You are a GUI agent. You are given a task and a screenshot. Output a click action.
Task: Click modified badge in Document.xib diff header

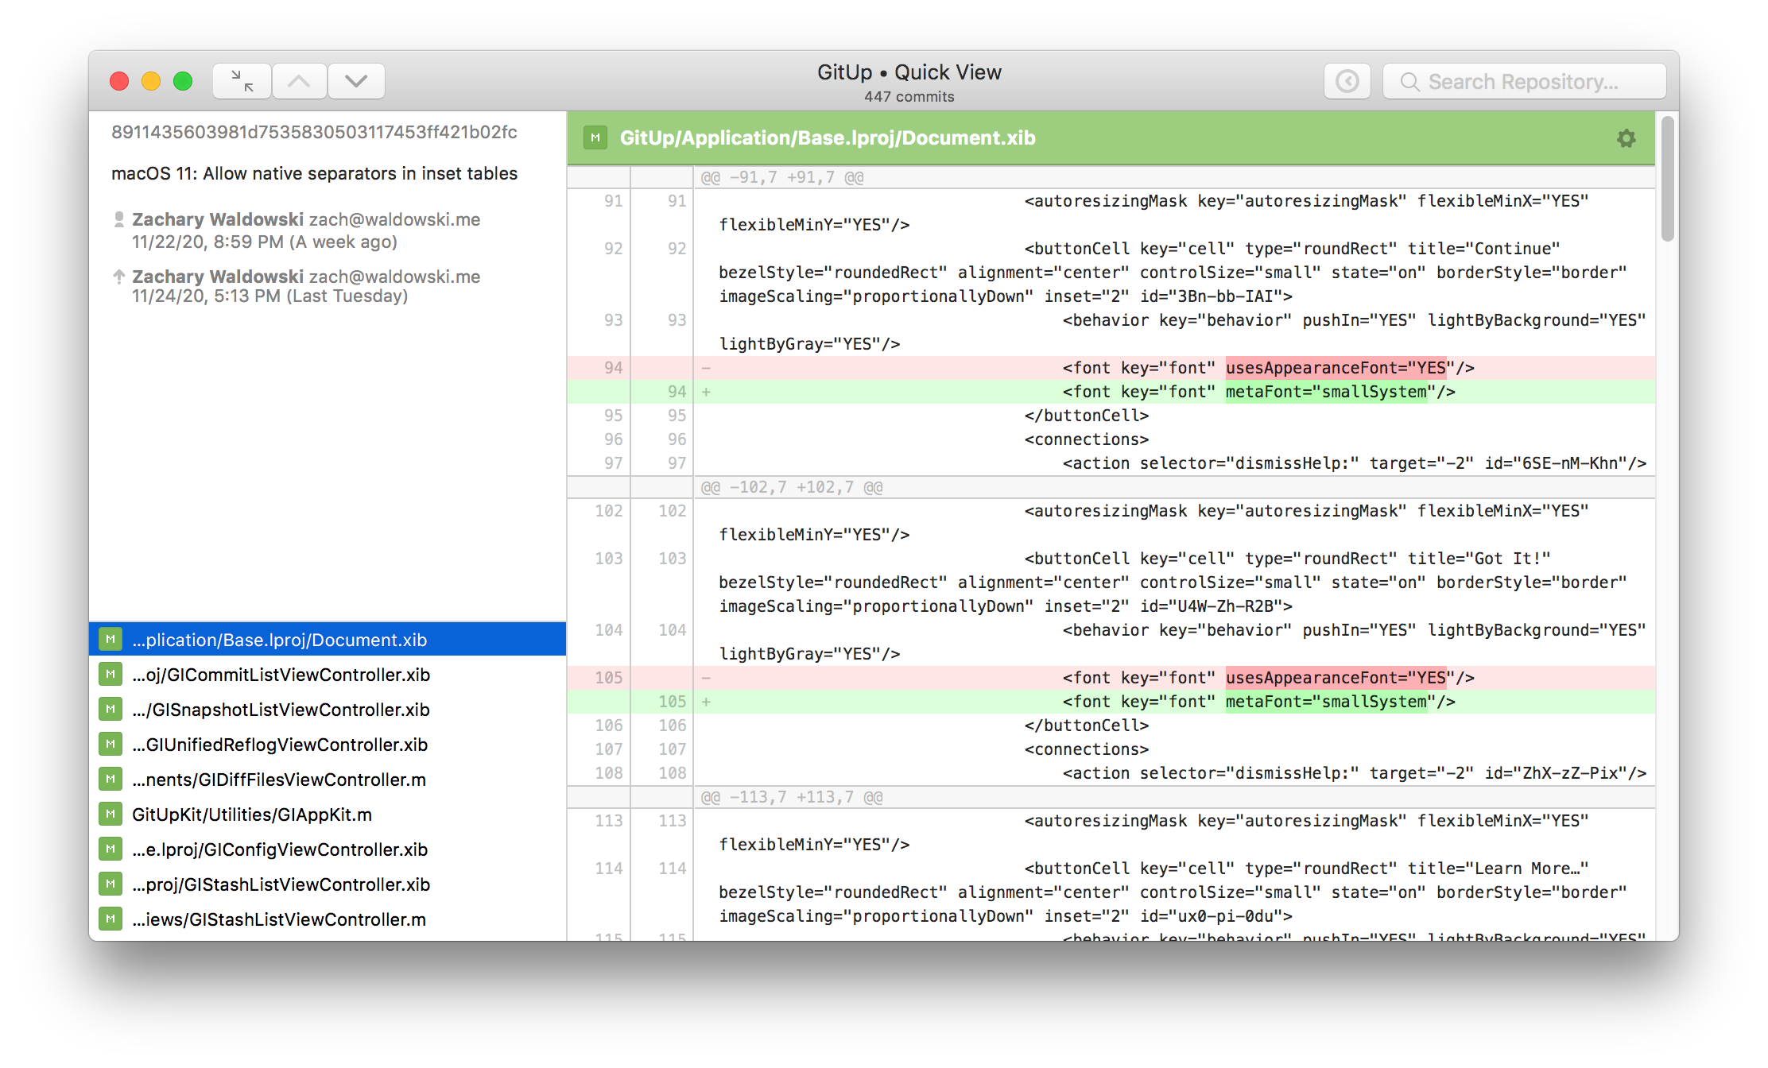[595, 138]
